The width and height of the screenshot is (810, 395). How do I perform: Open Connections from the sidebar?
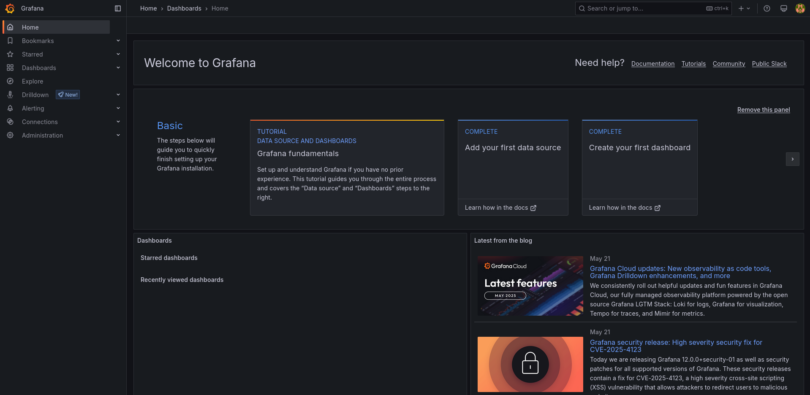(40, 122)
